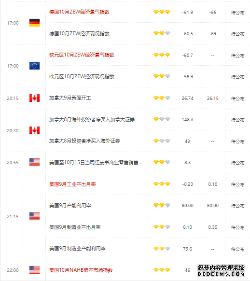Click the German flag icon

pyautogui.click(x=34, y=23)
